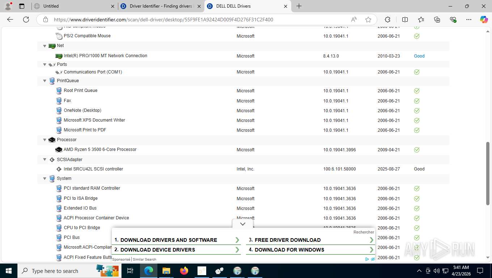Click Microsoft XPS Document Writer icon
492x278 pixels.
click(x=59, y=121)
